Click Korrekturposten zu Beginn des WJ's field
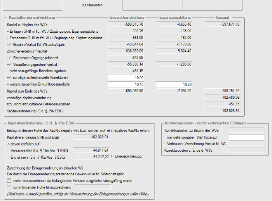This screenshot has height=201, width=272. (x=246, y=130)
